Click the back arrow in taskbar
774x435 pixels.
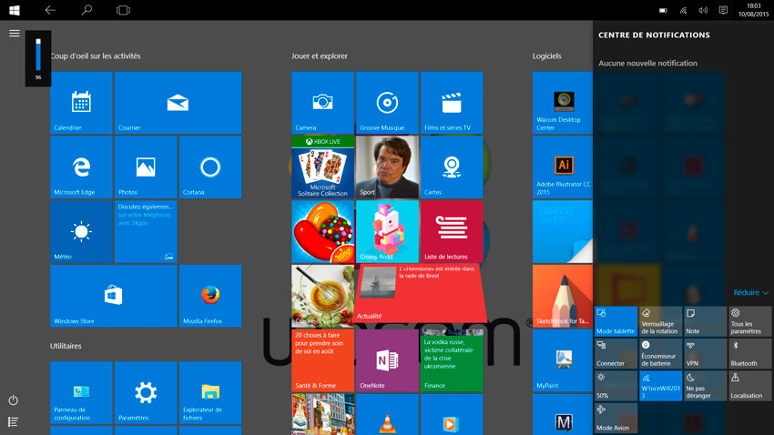pyautogui.click(x=50, y=10)
